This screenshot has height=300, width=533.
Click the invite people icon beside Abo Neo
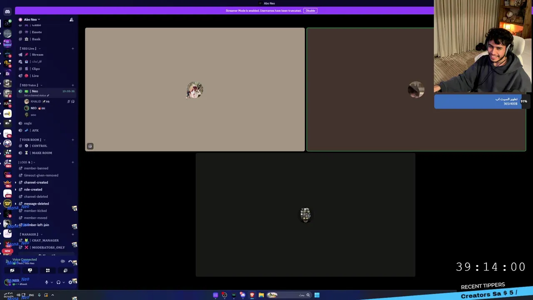[x=71, y=20]
